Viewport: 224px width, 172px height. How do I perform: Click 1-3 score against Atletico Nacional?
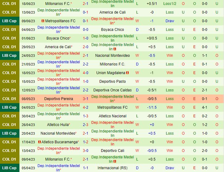(x=85, y=116)
